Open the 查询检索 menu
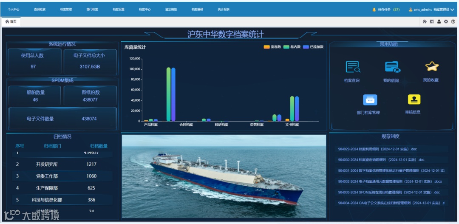 pyautogui.click(x=40, y=9)
